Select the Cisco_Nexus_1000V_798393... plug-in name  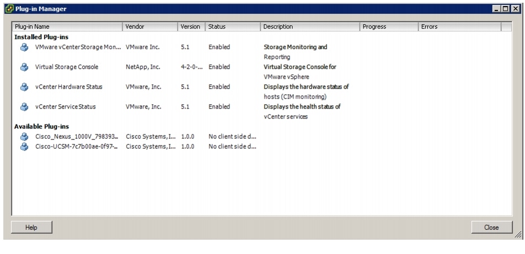click(77, 137)
